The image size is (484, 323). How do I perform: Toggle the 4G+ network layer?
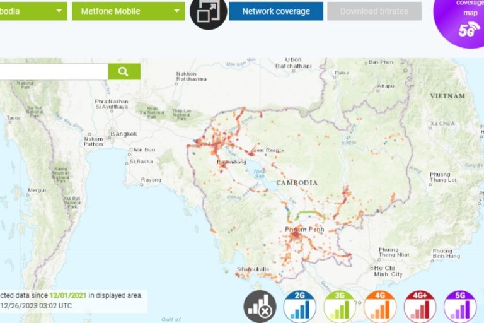click(x=420, y=307)
